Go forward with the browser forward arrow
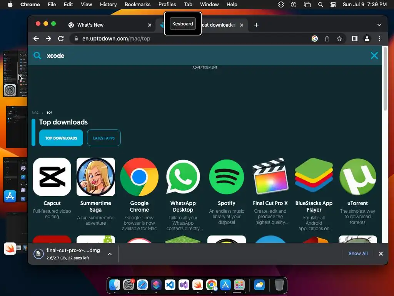394x296 pixels. coord(48,39)
